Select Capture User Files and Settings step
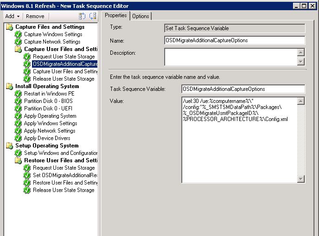319x236 pixels. pyautogui.click(x=65, y=71)
